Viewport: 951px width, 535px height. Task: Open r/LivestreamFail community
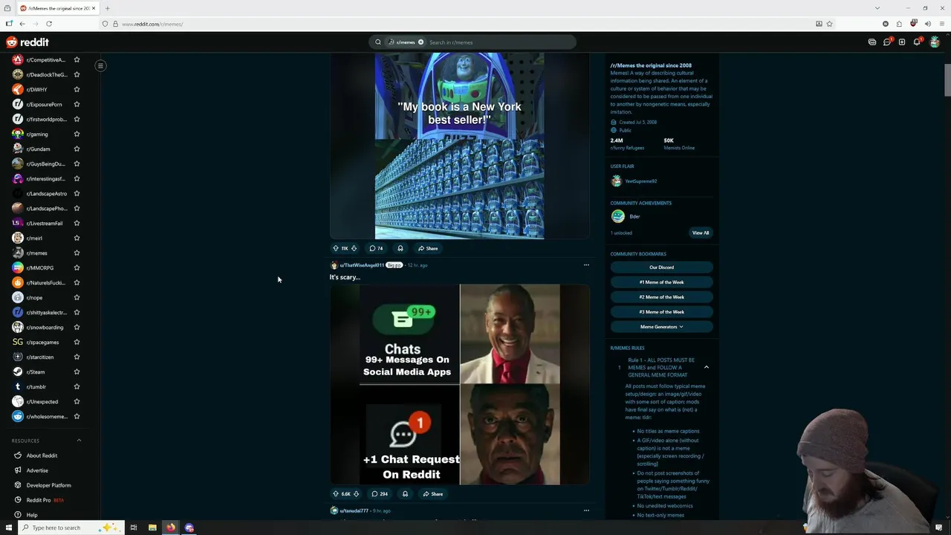[x=44, y=223]
